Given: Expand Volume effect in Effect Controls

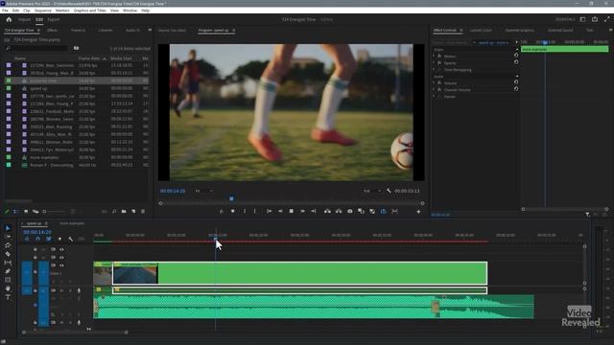Looking at the screenshot, I should (434, 83).
